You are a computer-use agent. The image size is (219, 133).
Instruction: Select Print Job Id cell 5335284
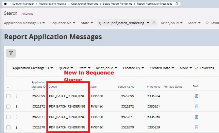[x=154, y=96]
